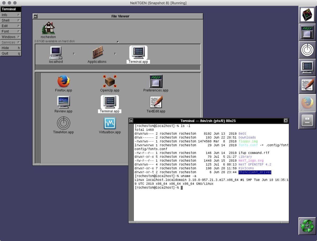
Task: Choose Hide from the Terminal menu
Action: [x=11, y=48]
